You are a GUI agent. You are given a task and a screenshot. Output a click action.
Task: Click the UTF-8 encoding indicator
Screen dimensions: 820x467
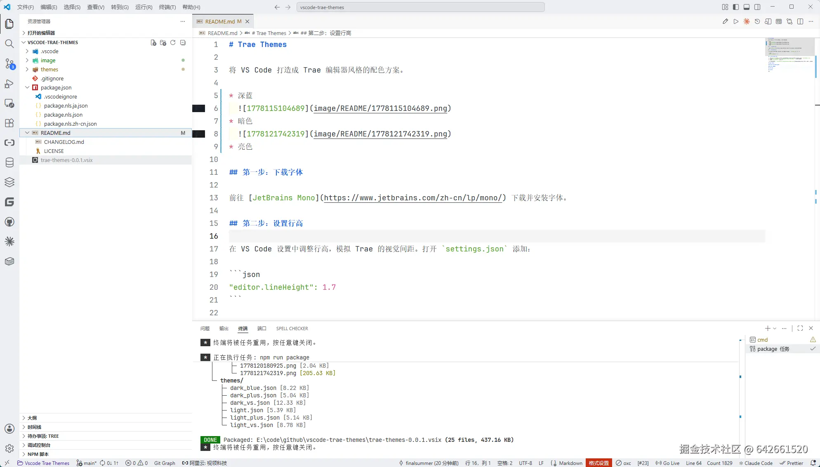tap(525, 463)
